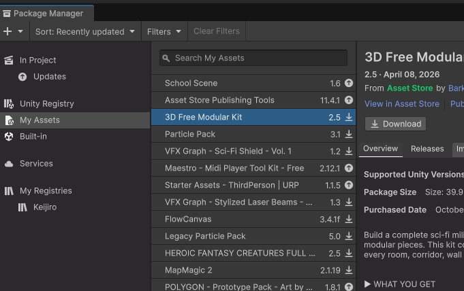Viewport: 464px width, 291px height.
Task: Select VFX Graph - Stylized Laser Beams row
Action: click(x=253, y=202)
